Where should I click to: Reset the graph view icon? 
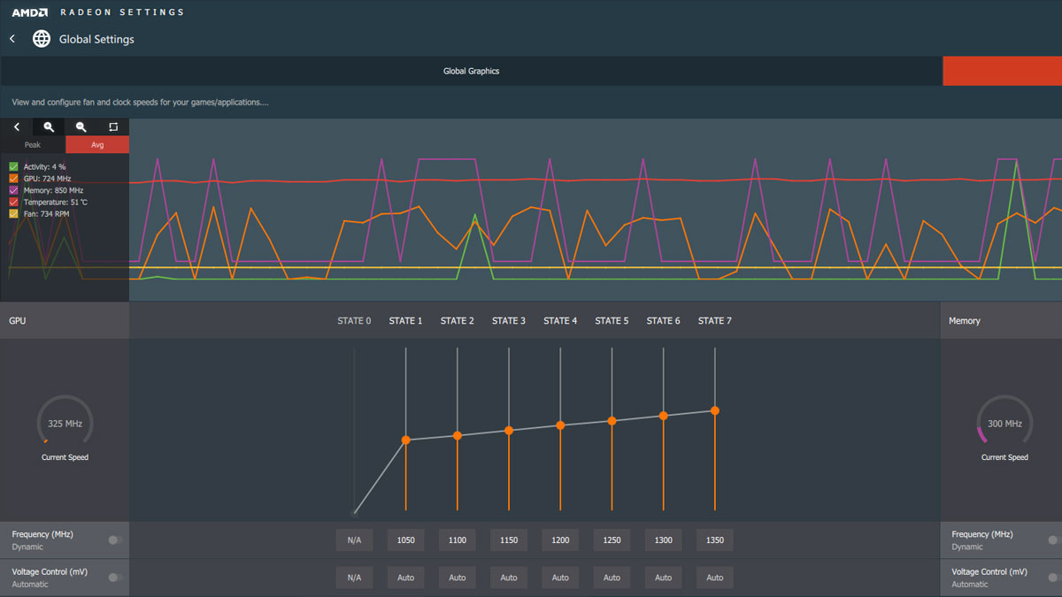click(x=113, y=127)
